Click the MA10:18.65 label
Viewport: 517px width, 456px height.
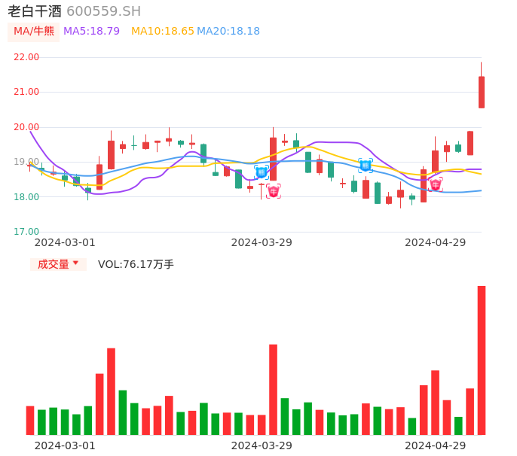[x=163, y=32]
